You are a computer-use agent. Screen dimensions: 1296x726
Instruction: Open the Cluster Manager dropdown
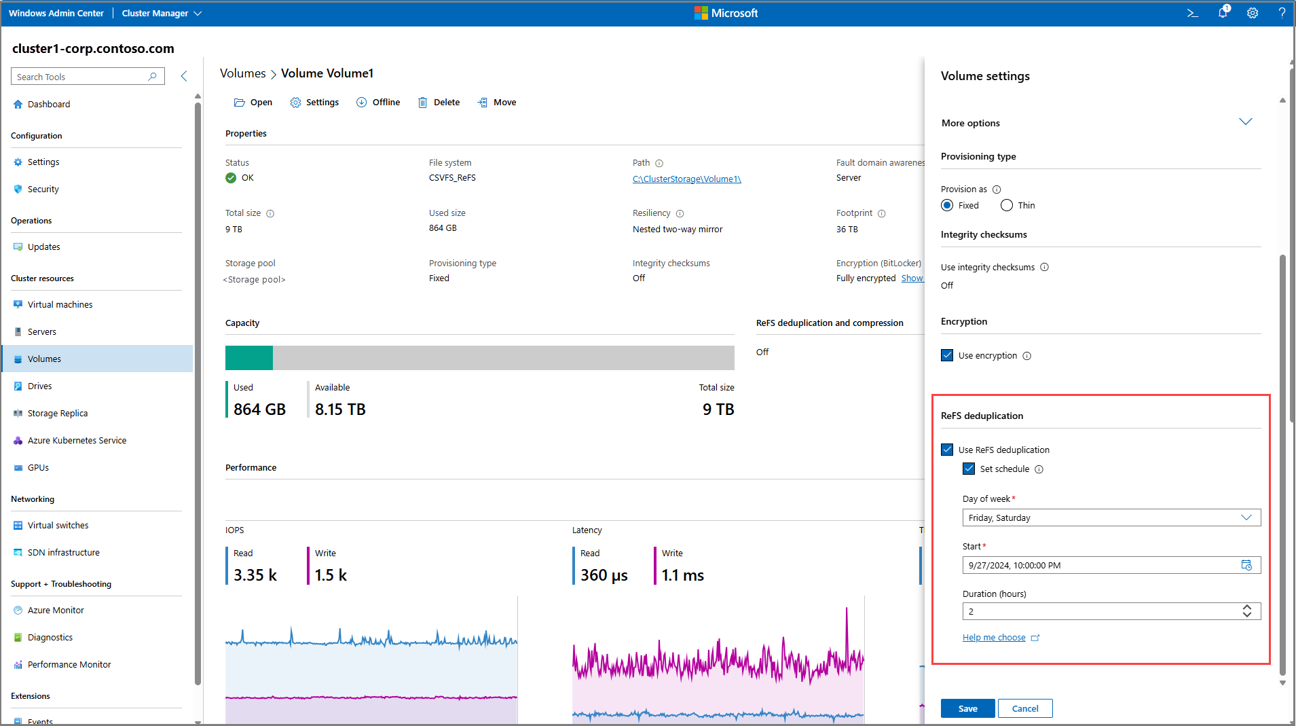click(162, 13)
